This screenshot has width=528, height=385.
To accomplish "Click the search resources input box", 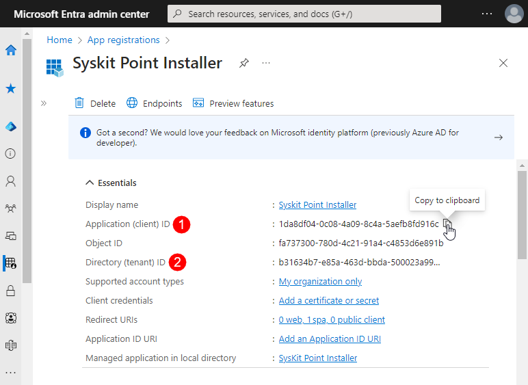I will (304, 14).
